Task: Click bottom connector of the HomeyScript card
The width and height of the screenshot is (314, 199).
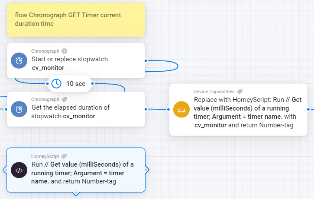Action: (76, 192)
